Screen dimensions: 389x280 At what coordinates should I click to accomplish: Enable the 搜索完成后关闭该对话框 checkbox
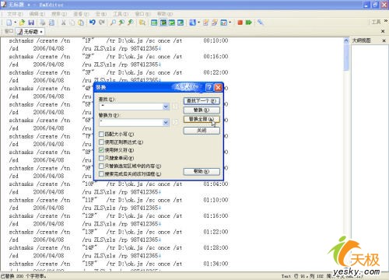pyautogui.click(x=101, y=174)
